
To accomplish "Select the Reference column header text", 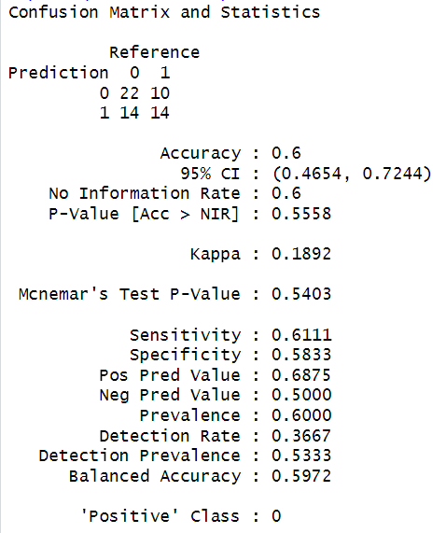I will [x=155, y=52].
